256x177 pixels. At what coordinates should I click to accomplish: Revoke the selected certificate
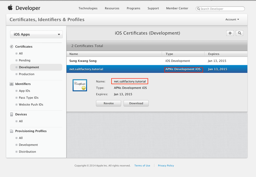tap(109, 103)
